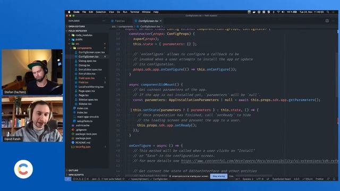Open the Terminal menu
Image resolution: width=340 pixels, height=191 pixels.
(x=134, y=12)
